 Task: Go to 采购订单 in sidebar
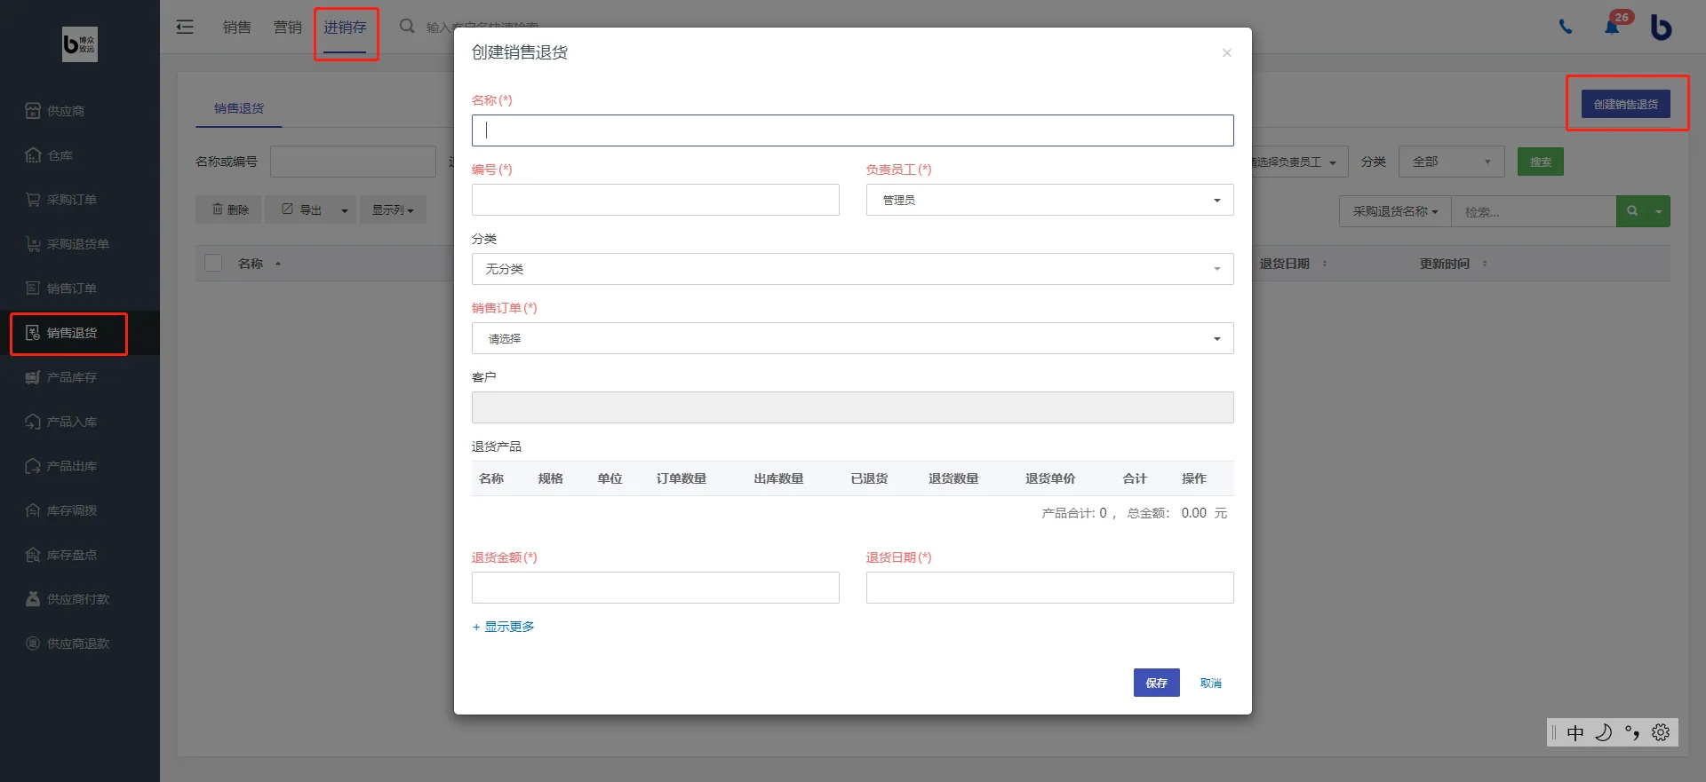pyautogui.click(x=61, y=200)
